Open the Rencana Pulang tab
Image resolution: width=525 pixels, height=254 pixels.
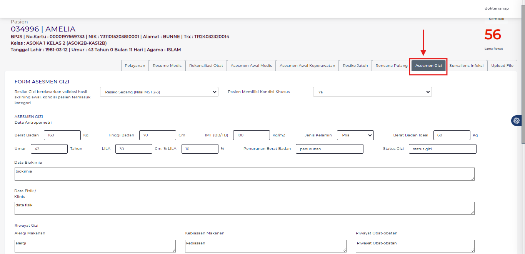point(391,66)
